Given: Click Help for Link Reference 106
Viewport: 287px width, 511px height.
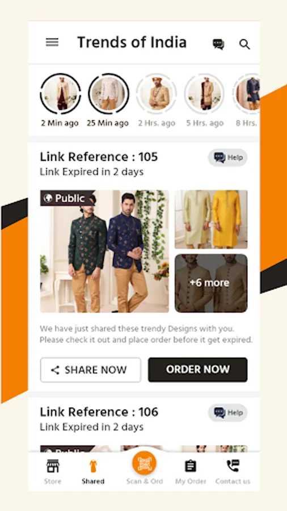Looking at the screenshot, I should pyautogui.click(x=228, y=413).
